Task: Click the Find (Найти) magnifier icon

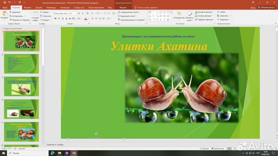Action: 219,12
